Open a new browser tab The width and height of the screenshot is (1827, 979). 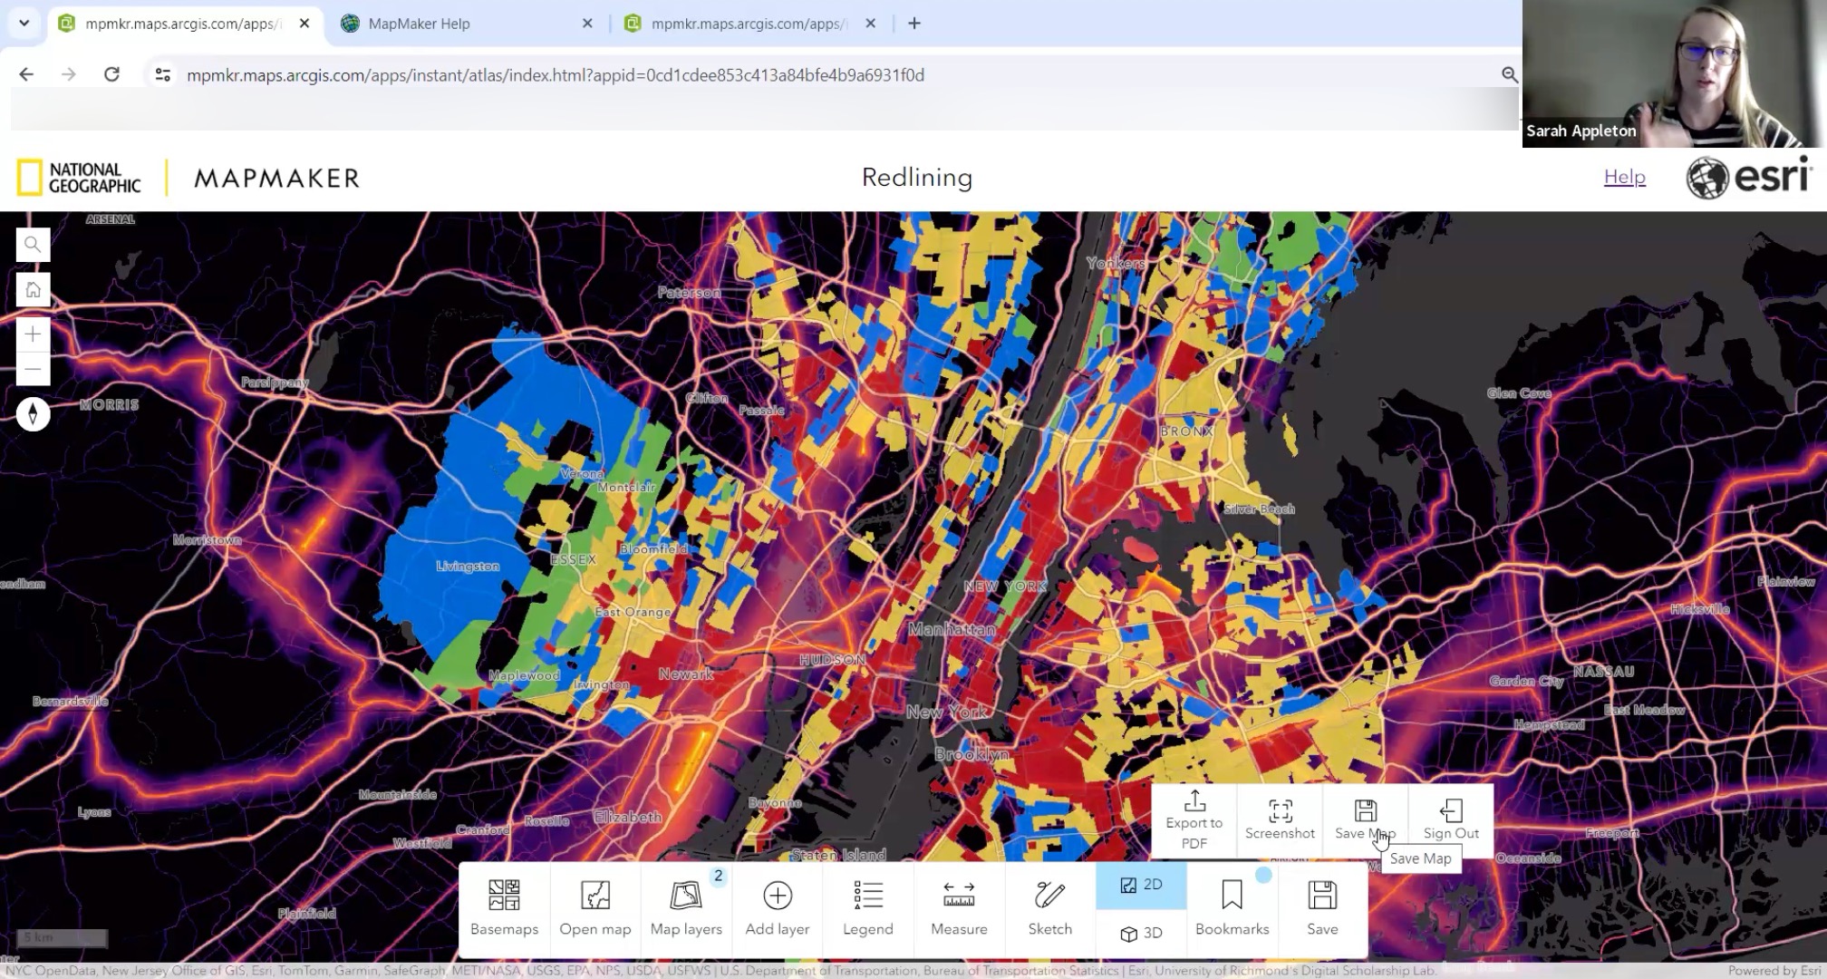pos(913,23)
